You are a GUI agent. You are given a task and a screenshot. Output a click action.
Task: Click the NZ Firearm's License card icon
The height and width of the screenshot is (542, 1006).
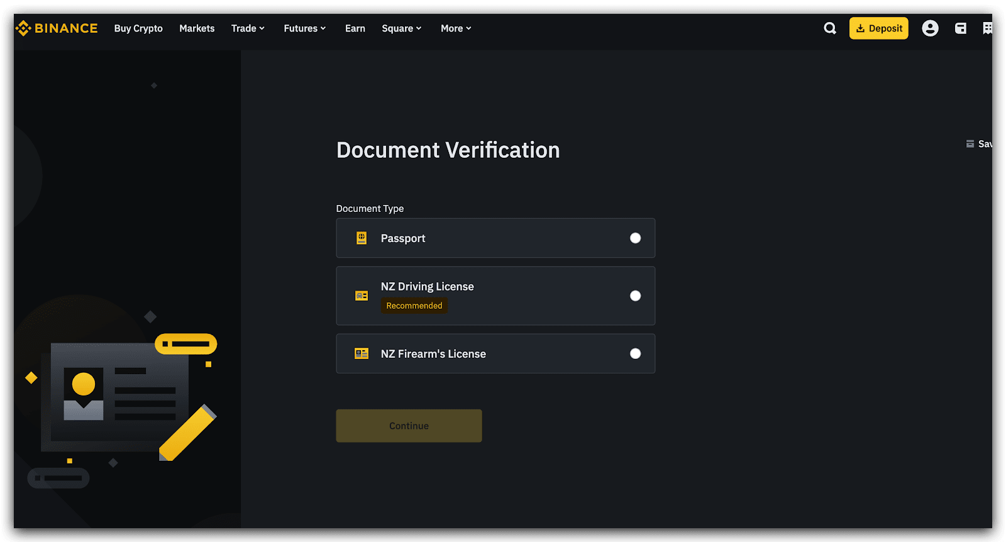[x=362, y=353]
